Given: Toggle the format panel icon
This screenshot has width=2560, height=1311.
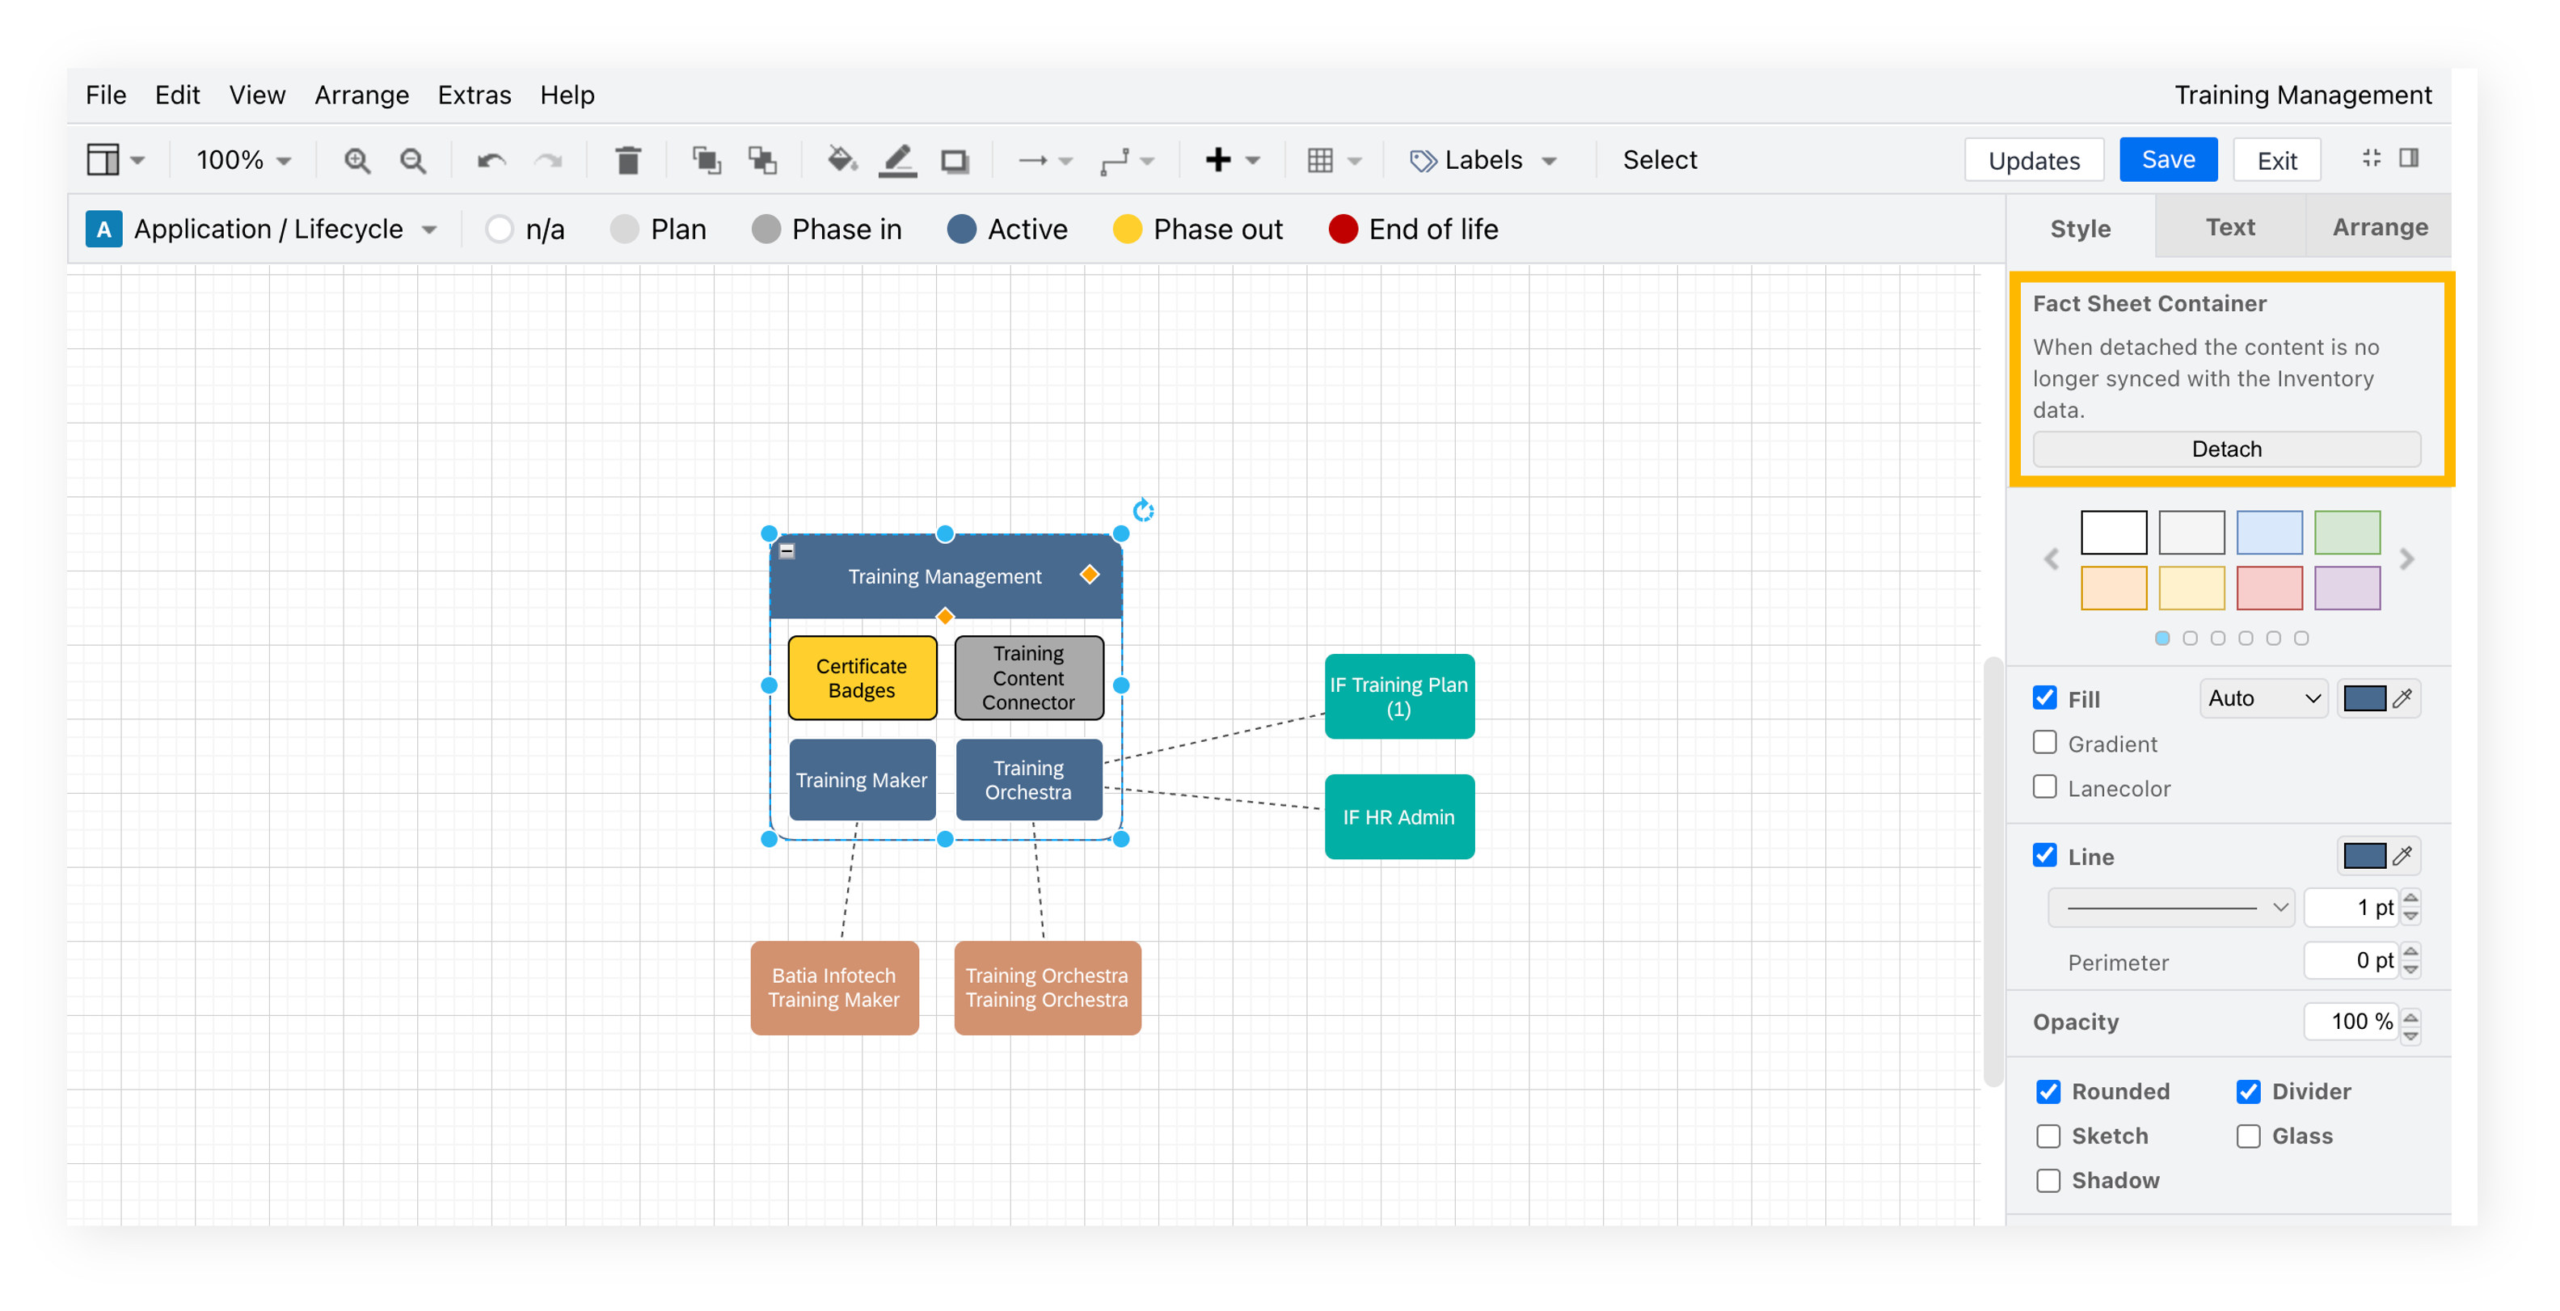Looking at the screenshot, I should click(x=2408, y=158).
